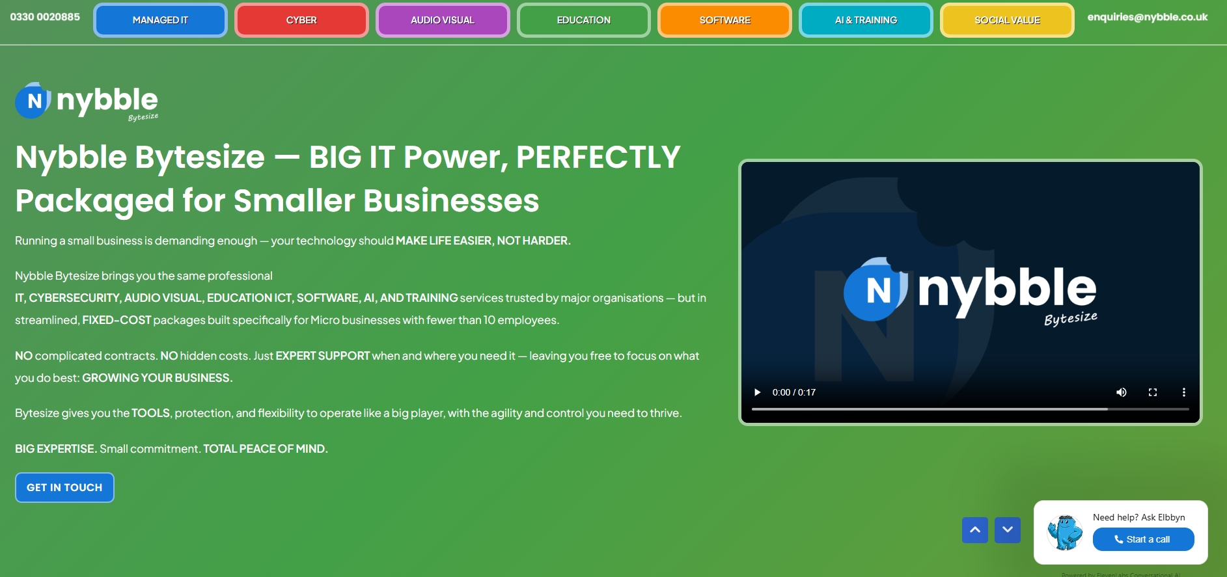Go to the Audio Visual section
Image resolution: width=1227 pixels, height=577 pixels.
tap(443, 20)
